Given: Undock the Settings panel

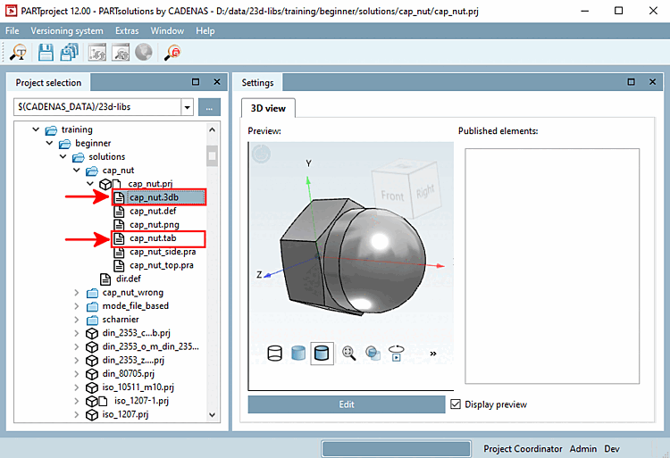Looking at the screenshot, I should [631, 81].
